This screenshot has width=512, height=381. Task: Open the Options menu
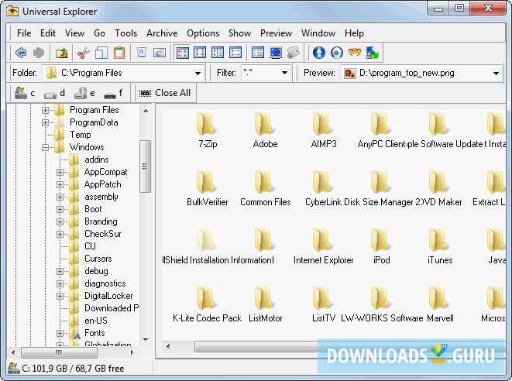click(x=203, y=33)
